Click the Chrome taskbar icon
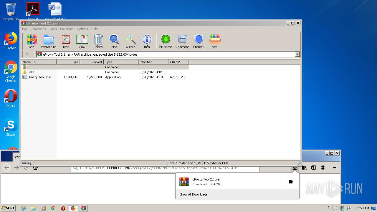 click(53, 208)
